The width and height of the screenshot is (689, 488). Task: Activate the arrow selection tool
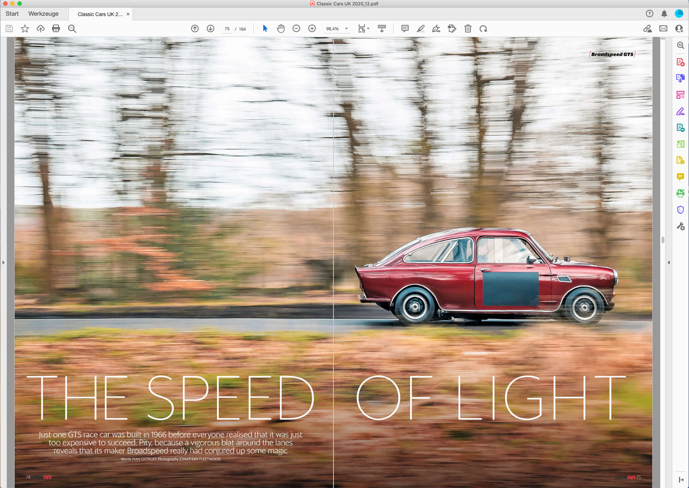[265, 28]
